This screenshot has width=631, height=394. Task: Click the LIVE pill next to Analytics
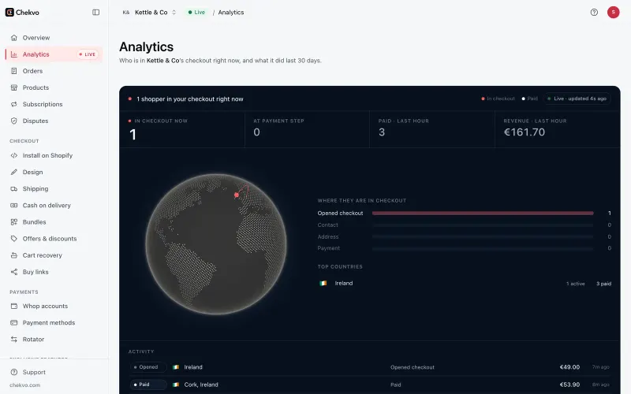click(x=88, y=54)
